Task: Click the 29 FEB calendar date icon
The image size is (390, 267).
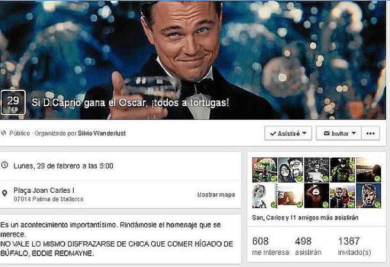Action: tap(13, 103)
